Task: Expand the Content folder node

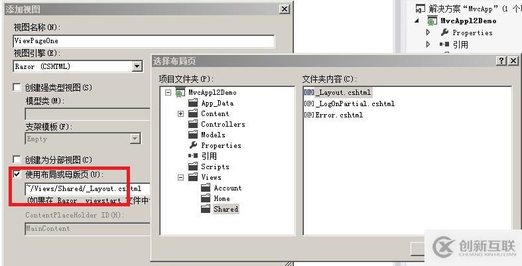Action: click(x=181, y=114)
